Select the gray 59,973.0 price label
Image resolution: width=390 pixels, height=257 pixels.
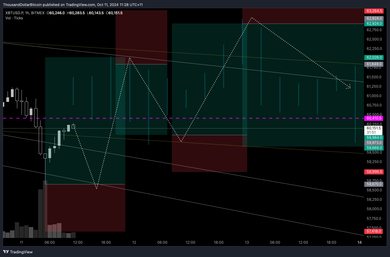pyautogui.click(x=375, y=143)
